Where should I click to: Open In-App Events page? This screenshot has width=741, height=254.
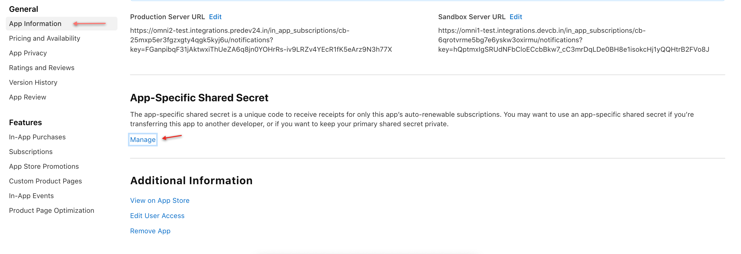click(31, 196)
